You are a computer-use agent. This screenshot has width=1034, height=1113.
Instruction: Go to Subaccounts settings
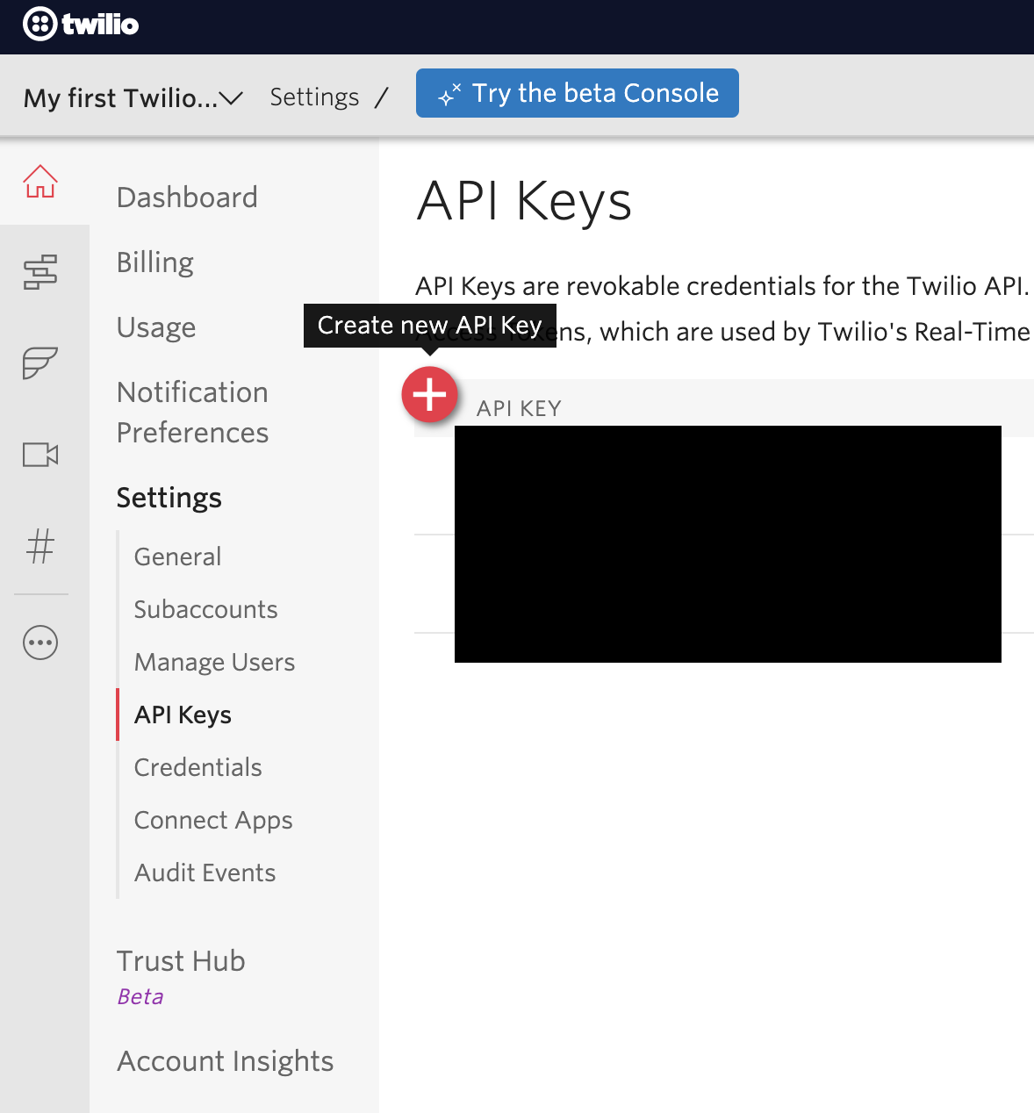[206, 609]
